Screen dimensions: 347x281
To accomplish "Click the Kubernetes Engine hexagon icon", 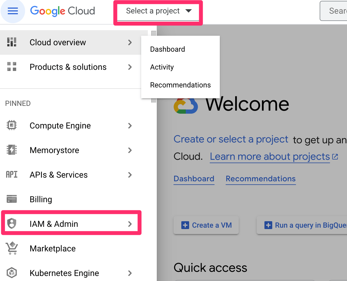I will click(12, 273).
